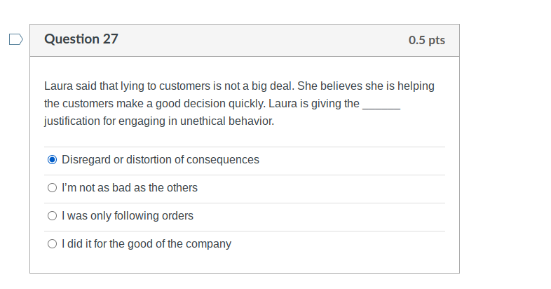Click the "I did it for the good of the company" text
Screen dimensions: 551x289
(x=147, y=243)
